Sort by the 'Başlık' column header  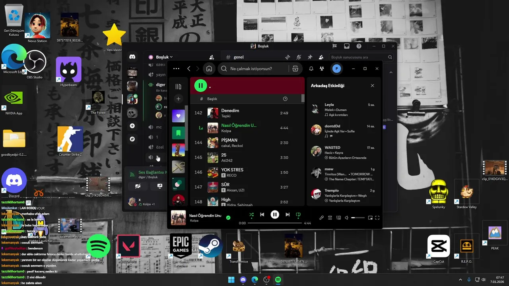click(x=212, y=99)
